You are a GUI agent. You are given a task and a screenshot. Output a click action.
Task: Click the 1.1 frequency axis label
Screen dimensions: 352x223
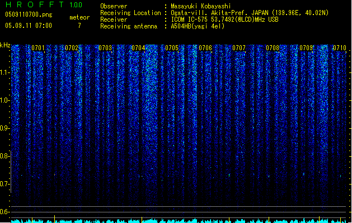4,72
